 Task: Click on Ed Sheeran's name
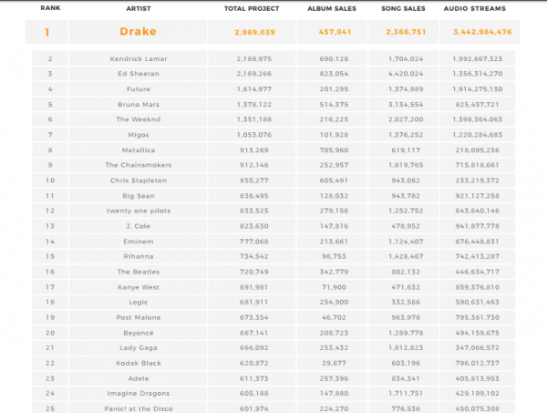[138, 74]
